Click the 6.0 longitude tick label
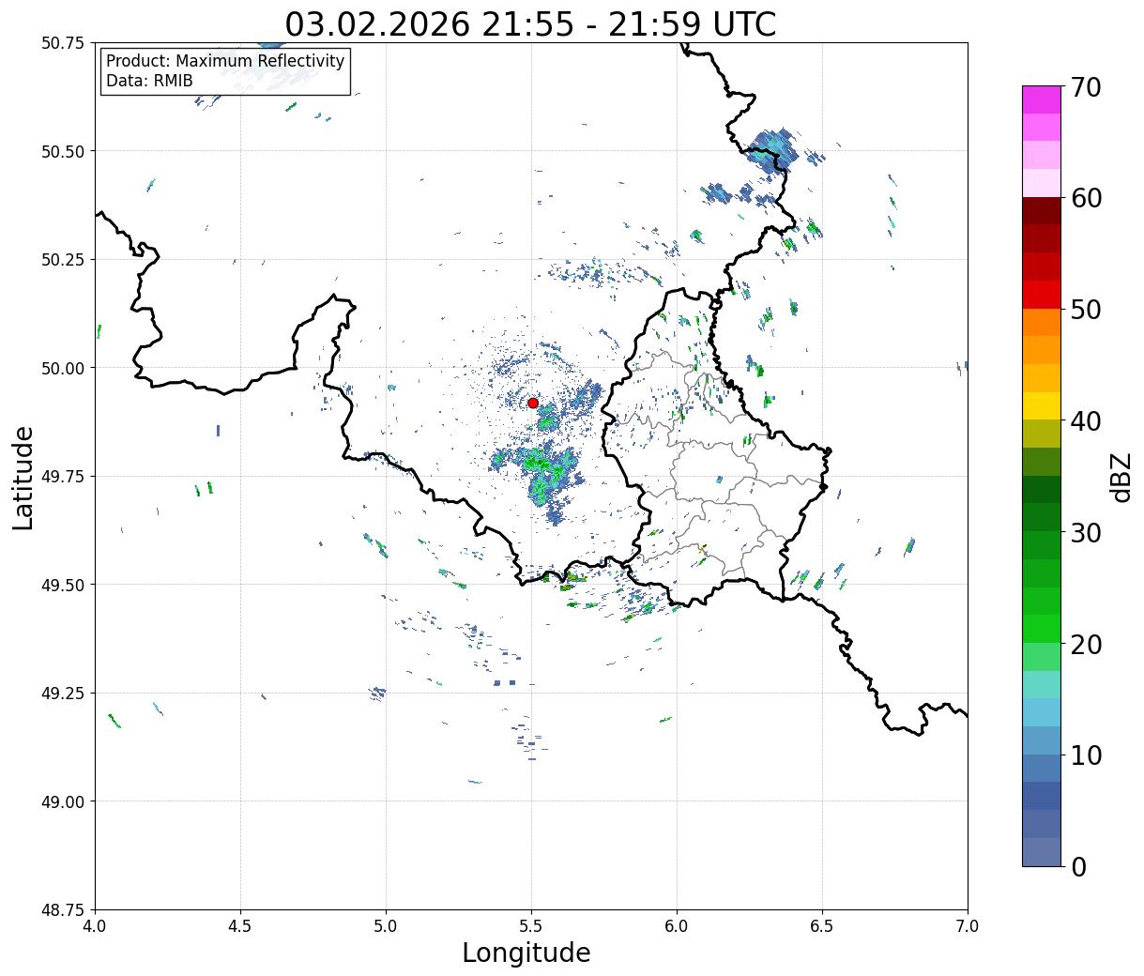 (677, 926)
